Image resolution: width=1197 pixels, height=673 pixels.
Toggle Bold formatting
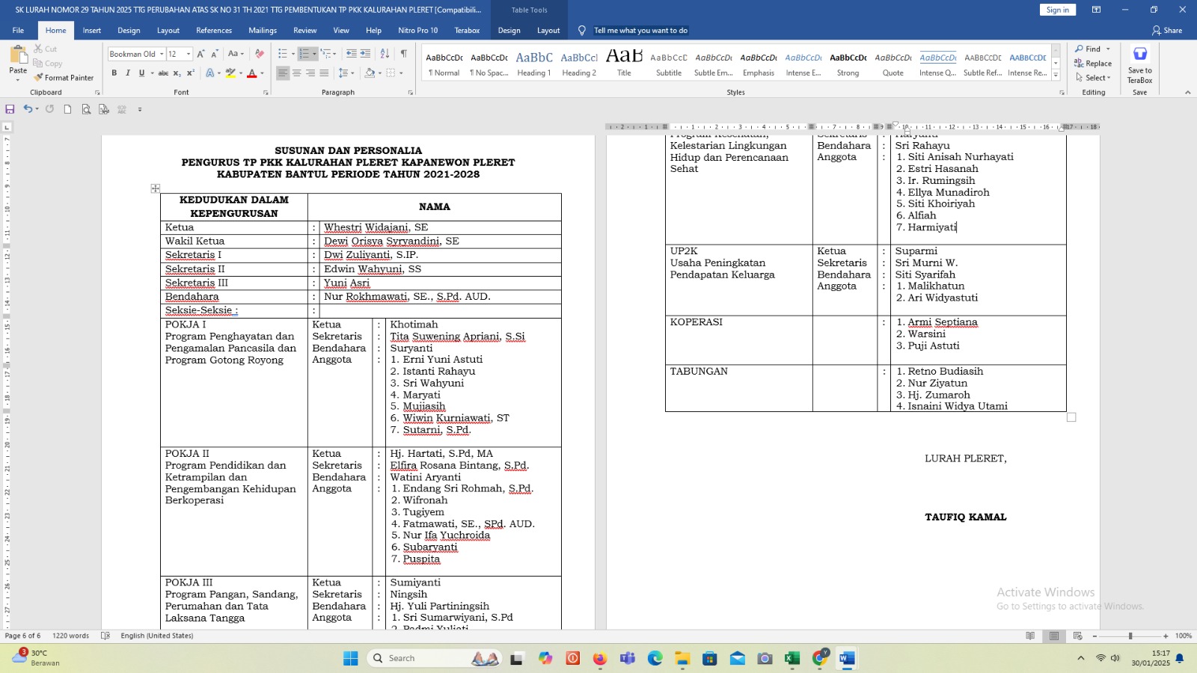click(x=114, y=73)
